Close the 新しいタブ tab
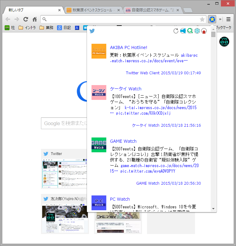This screenshot has width=236, height=246. (x=59, y=10)
